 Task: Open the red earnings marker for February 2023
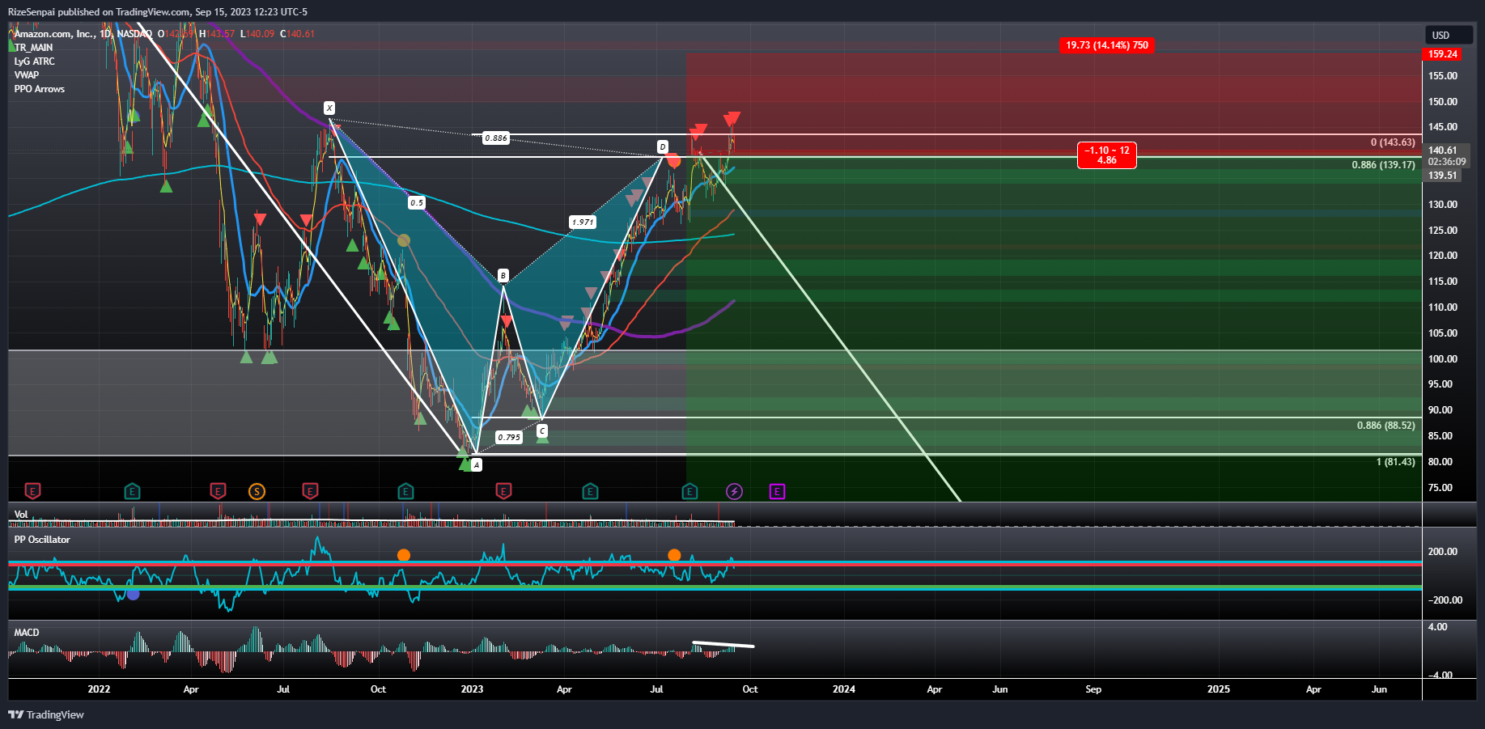point(503,491)
